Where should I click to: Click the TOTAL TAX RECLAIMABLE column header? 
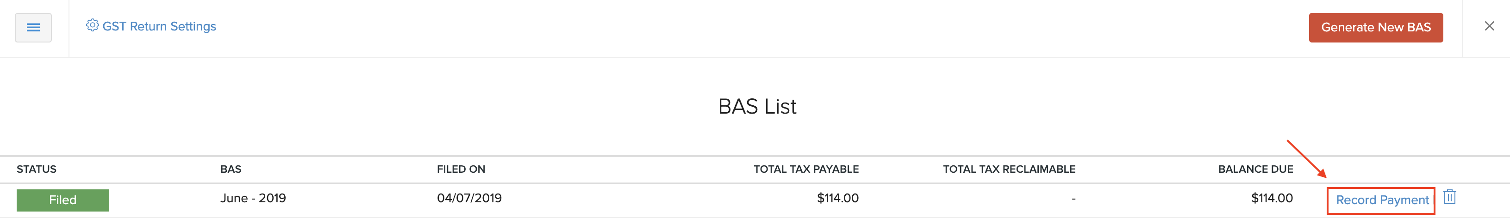1008,169
